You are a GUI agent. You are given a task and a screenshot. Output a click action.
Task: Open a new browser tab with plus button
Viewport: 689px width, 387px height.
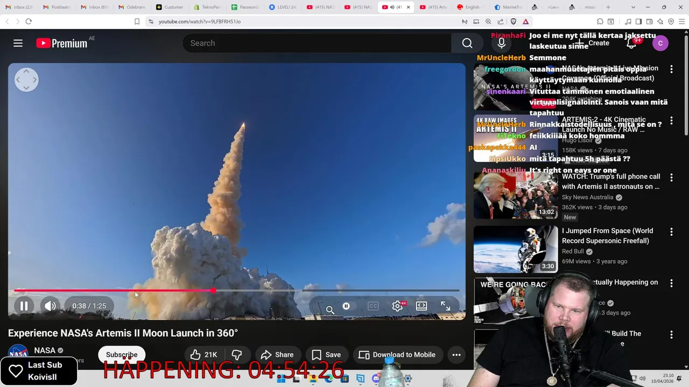[608, 7]
